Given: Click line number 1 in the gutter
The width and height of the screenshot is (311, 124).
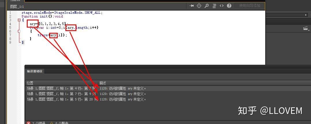Looking at the screenshot, I should pyautogui.click(x=10, y=13).
